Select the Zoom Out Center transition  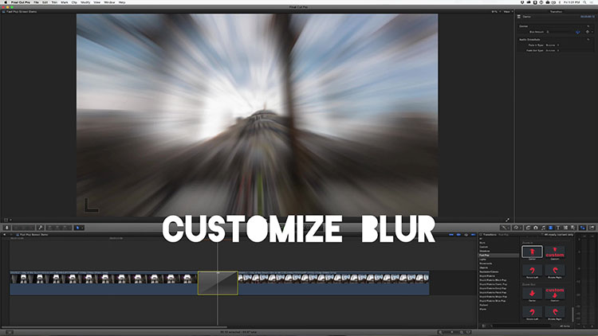pyautogui.click(x=532, y=293)
